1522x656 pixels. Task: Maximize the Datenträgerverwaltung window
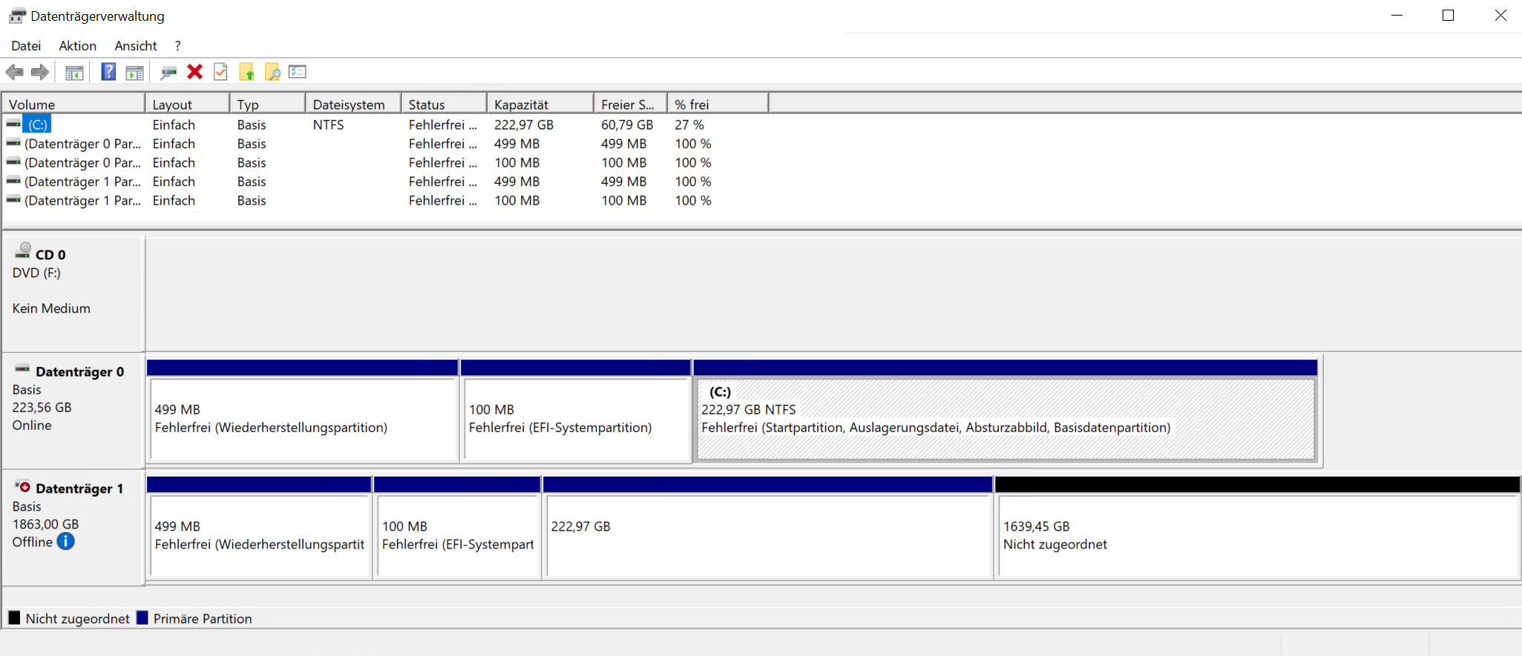pos(1448,16)
